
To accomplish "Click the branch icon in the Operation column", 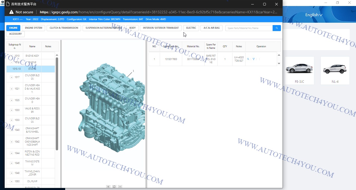I will (x=254, y=59).
